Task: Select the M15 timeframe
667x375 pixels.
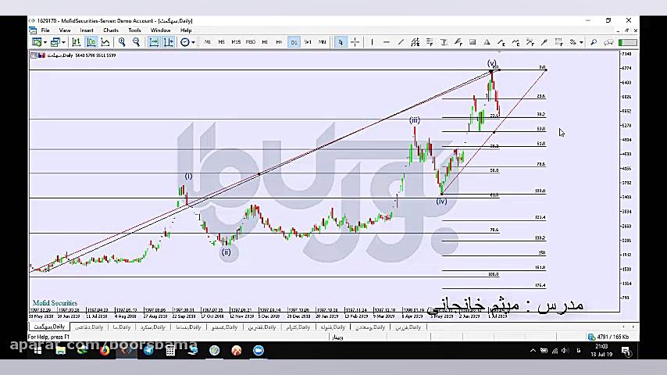Action: [x=236, y=42]
